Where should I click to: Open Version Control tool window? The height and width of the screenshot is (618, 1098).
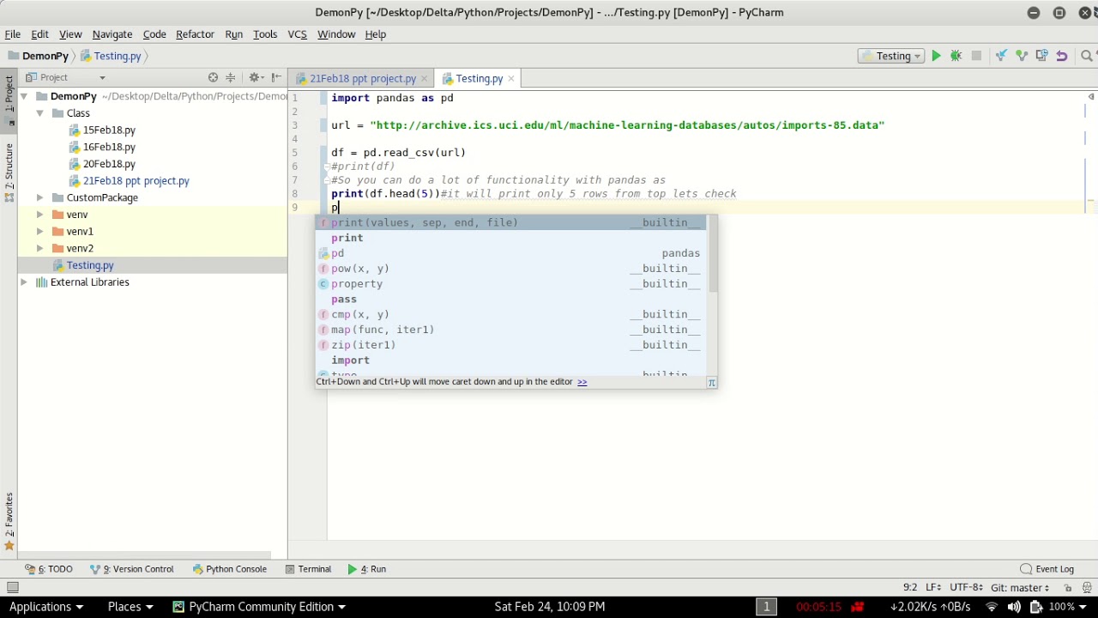coord(132,569)
